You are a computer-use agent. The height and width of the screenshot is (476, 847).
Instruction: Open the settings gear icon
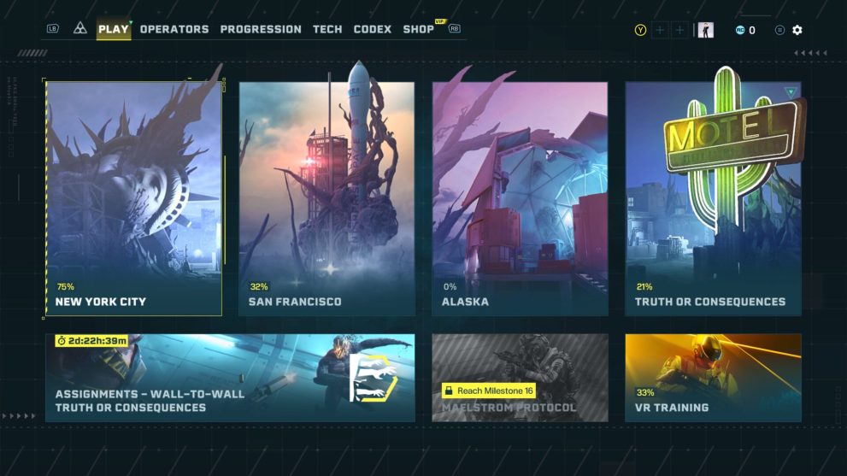(x=797, y=30)
